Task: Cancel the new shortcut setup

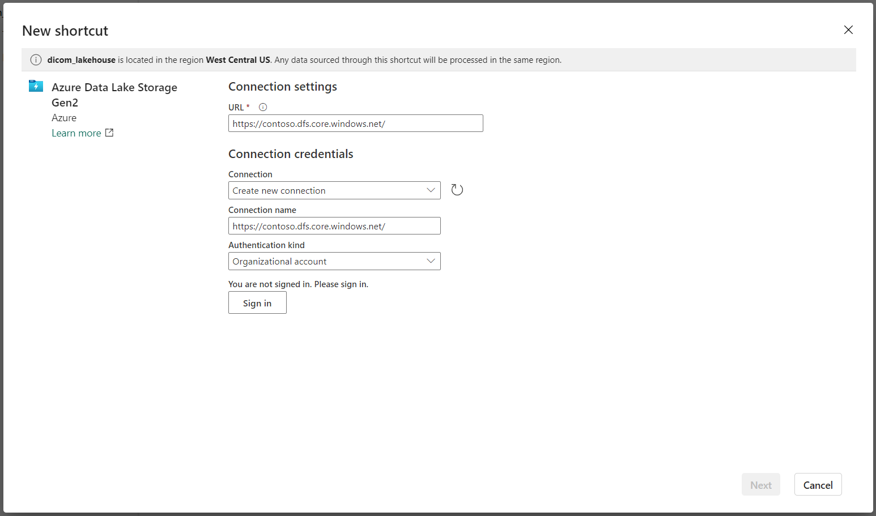Action: click(818, 485)
